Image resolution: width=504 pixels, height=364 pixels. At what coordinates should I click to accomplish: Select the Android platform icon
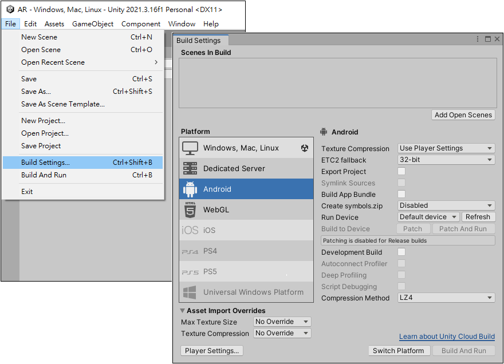pyautogui.click(x=190, y=189)
